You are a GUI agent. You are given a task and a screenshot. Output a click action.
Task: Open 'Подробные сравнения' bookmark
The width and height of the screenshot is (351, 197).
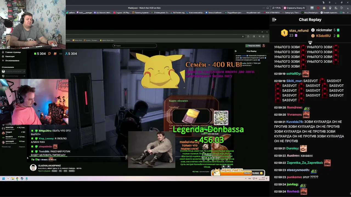click(x=233, y=13)
